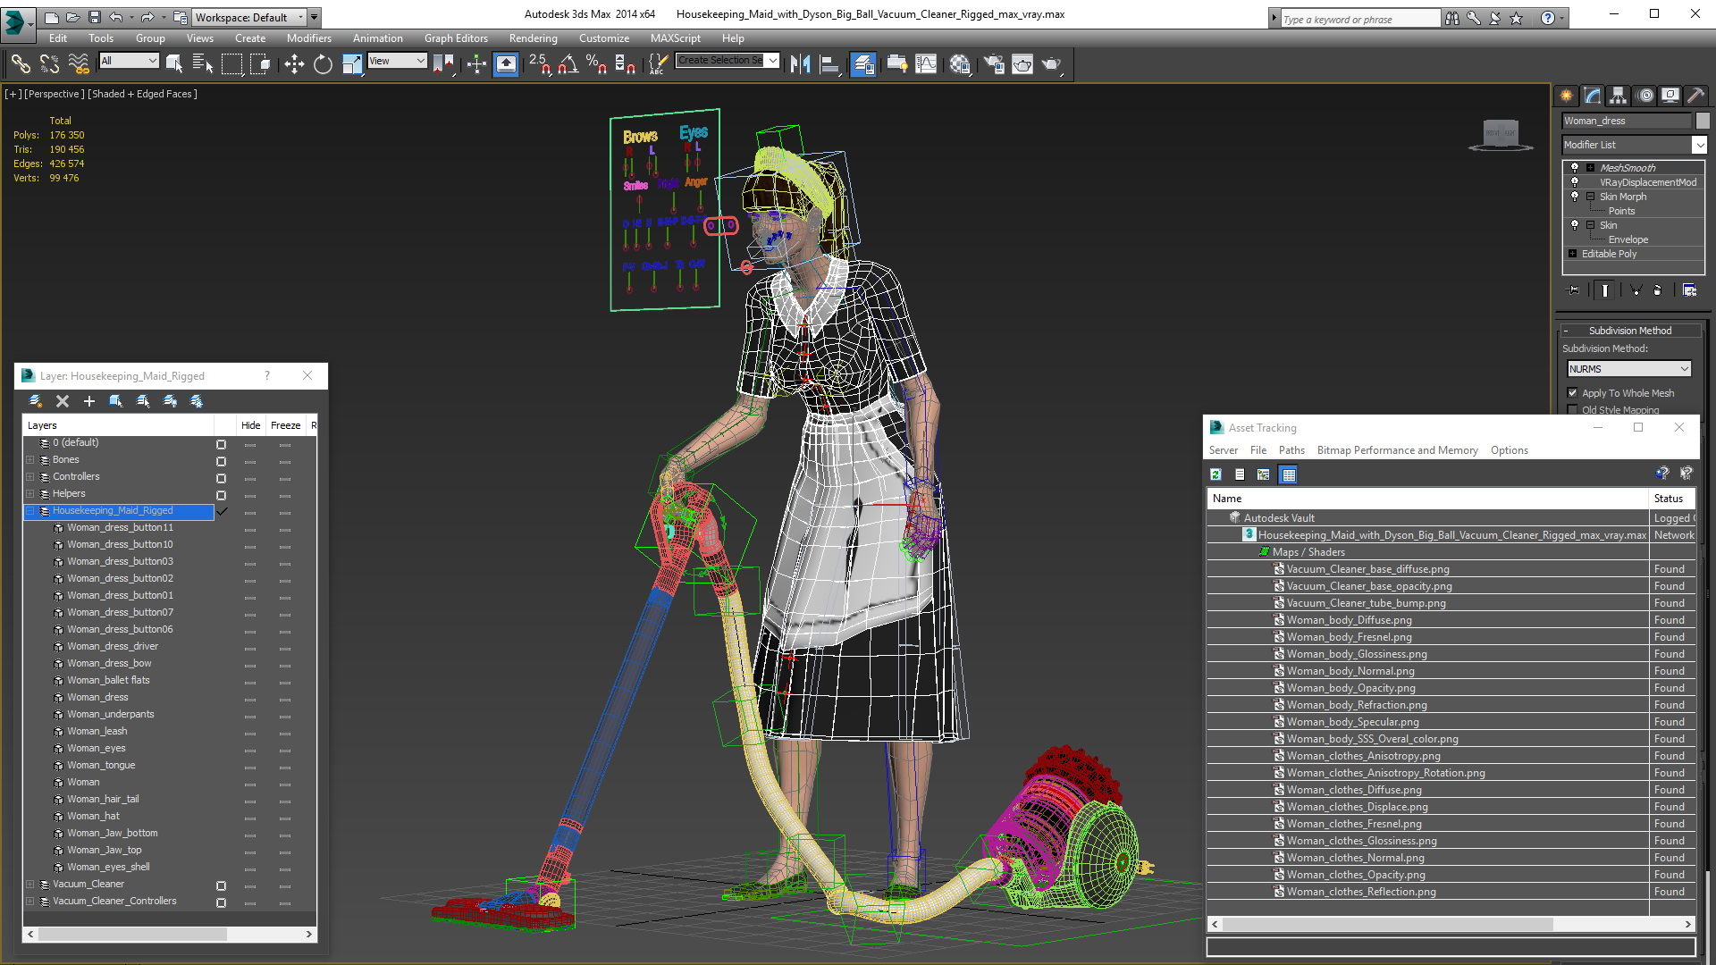Toggle the Manage Layers button
The height and width of the screenshot is (965, 1716).
point(862,63)
